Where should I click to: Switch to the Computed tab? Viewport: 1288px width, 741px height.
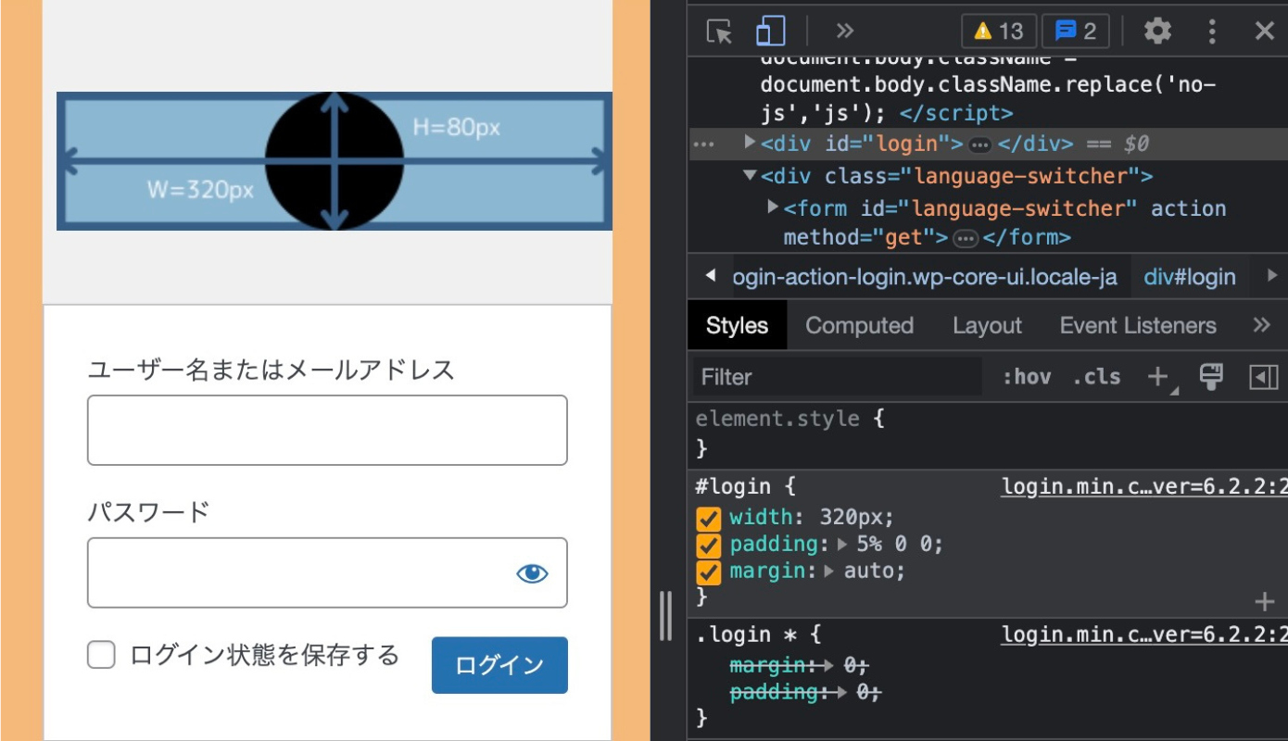[x=860, y=325]
